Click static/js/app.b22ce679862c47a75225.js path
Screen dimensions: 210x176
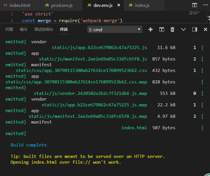[x=99, y=48]
